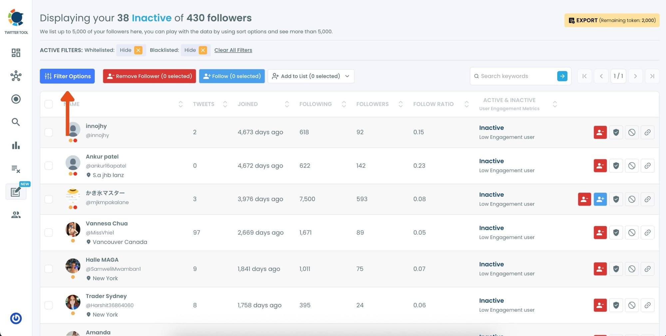This screenshot has width=666, height=336.
Task: Follow かき氷マスター via the blue follow icon
Action: click(x=600, y=199)
